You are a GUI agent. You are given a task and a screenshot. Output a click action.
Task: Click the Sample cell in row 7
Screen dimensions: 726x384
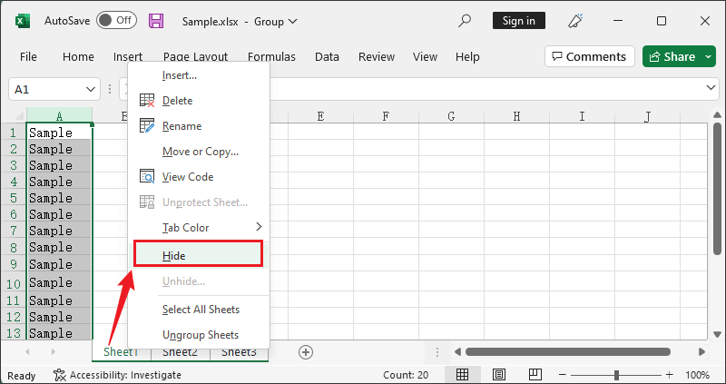[x=59, y=231]
